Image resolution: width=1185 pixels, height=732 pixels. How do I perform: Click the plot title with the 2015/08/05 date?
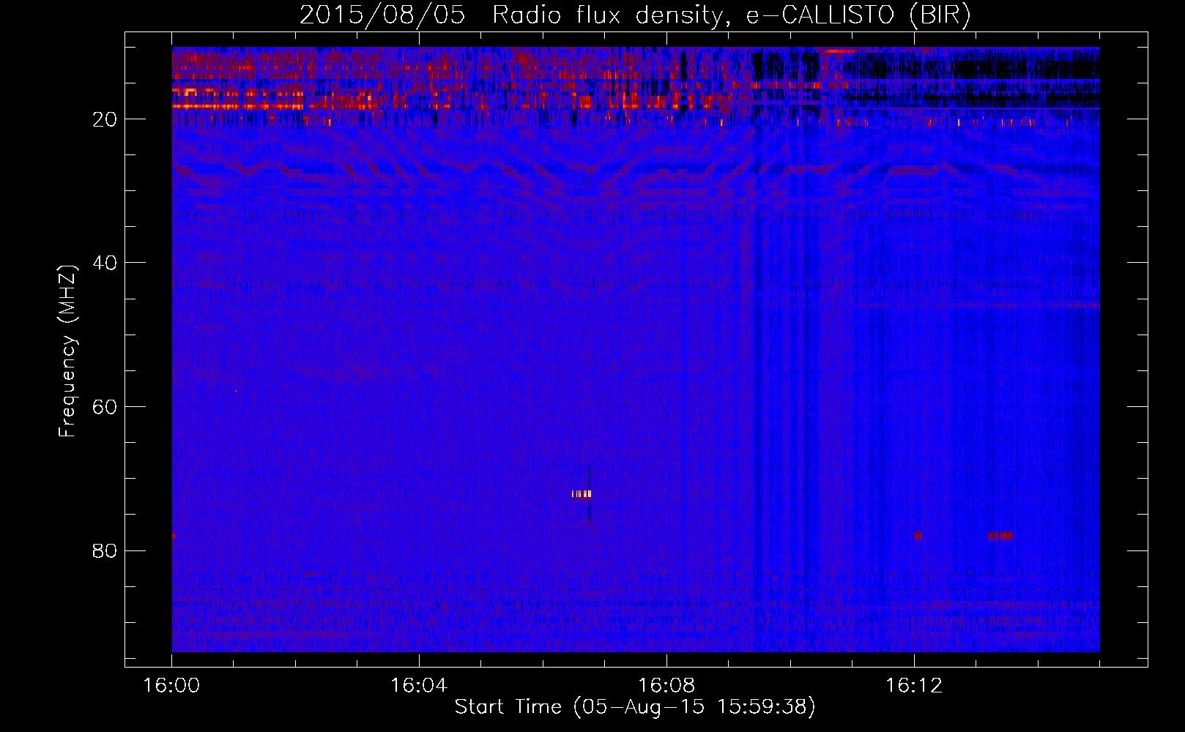[x=635, y=15]
